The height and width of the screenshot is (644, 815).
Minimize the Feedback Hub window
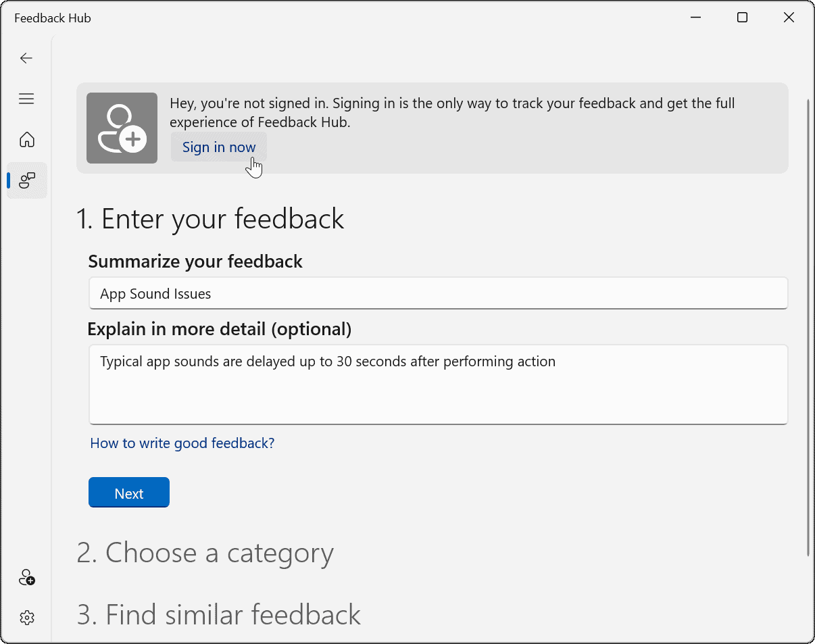(x=695, y=18)
